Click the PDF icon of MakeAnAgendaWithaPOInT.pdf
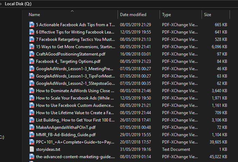The width and height of the screenshot is (238, 162). (32, 127)
